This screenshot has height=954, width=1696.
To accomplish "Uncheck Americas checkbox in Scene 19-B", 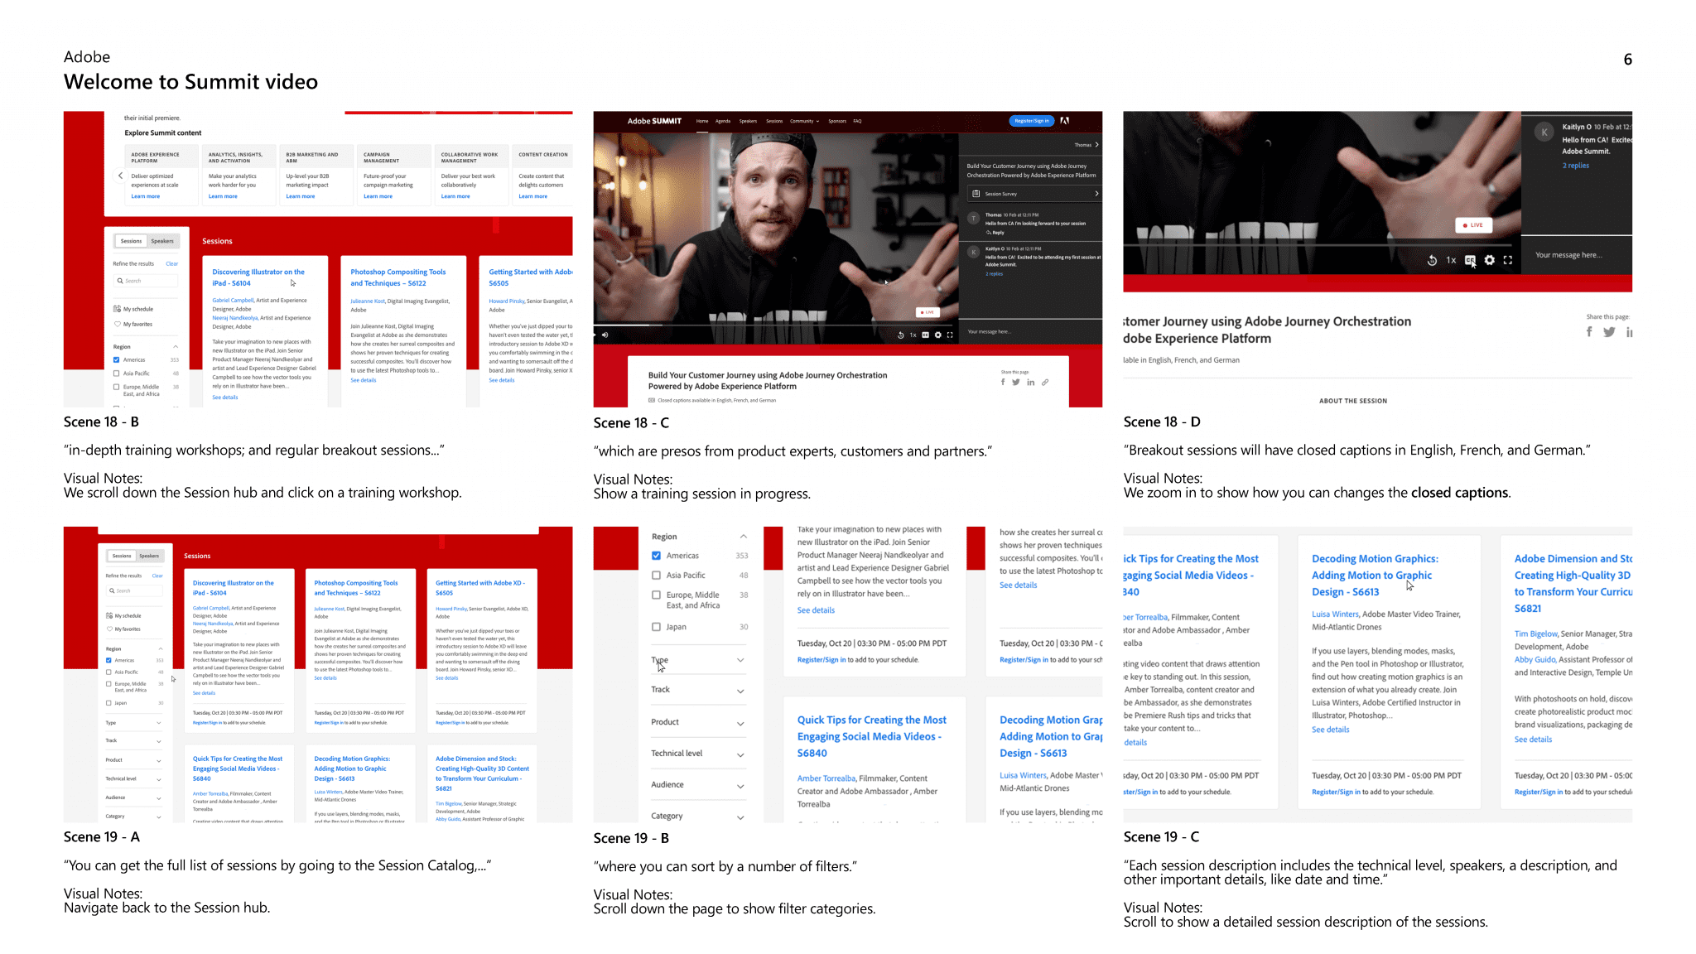I will click(x=656, y=556).
